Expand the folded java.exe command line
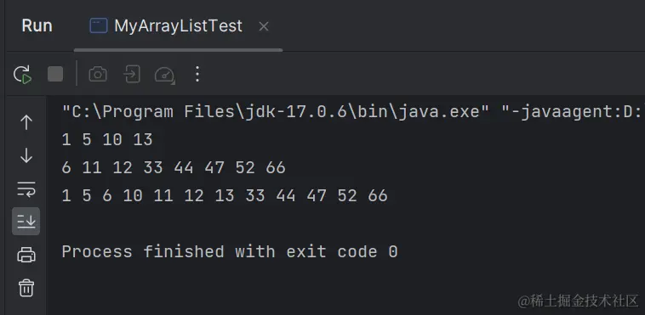Viewport: 645px width, 315px height. 353,112
